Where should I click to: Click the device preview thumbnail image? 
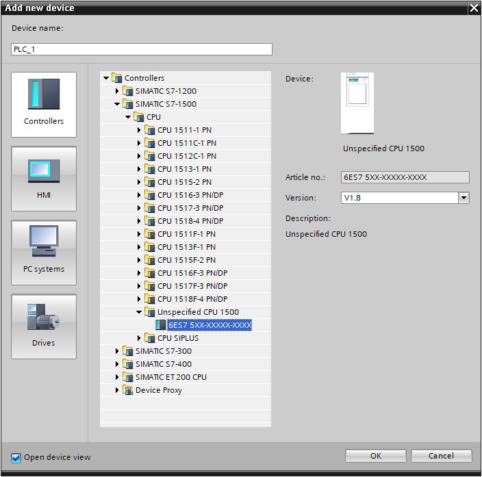[360, 103]
